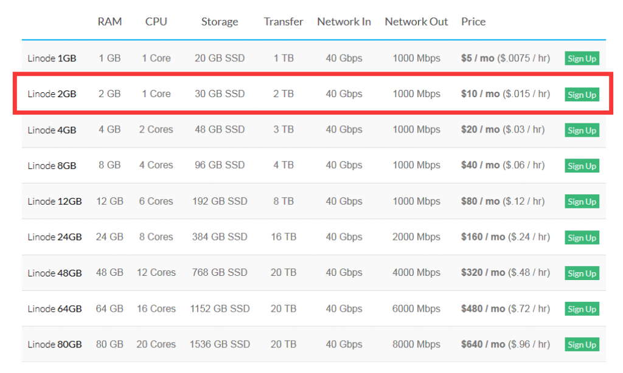Click the $640 / mo price text
Image resolution: width=623 pixels, height=373 pixels.
click(x=482, y=344)
